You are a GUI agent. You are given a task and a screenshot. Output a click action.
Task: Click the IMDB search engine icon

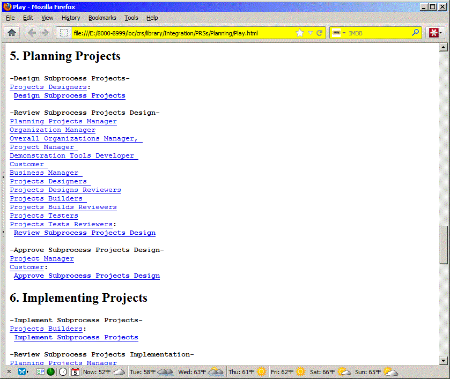click(x=336, y=33)
